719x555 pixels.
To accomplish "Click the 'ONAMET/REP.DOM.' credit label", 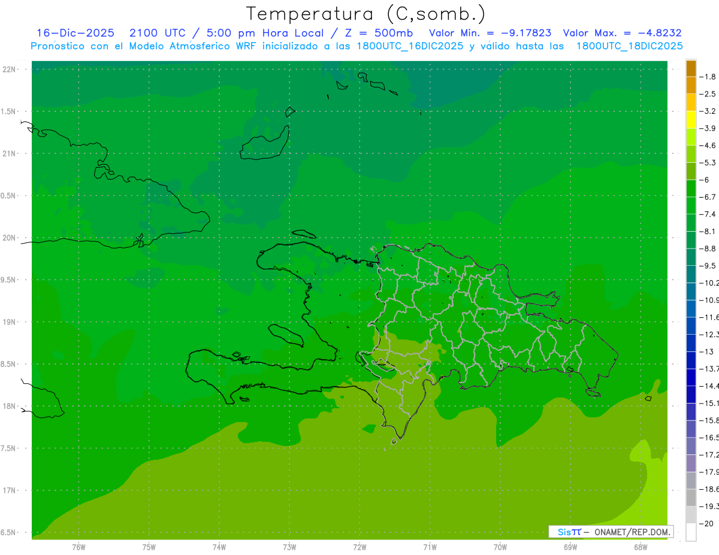I will (x=632, y=532).
